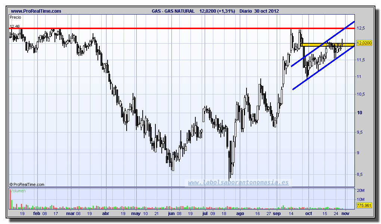Click the abr month label

pos(105,214)
